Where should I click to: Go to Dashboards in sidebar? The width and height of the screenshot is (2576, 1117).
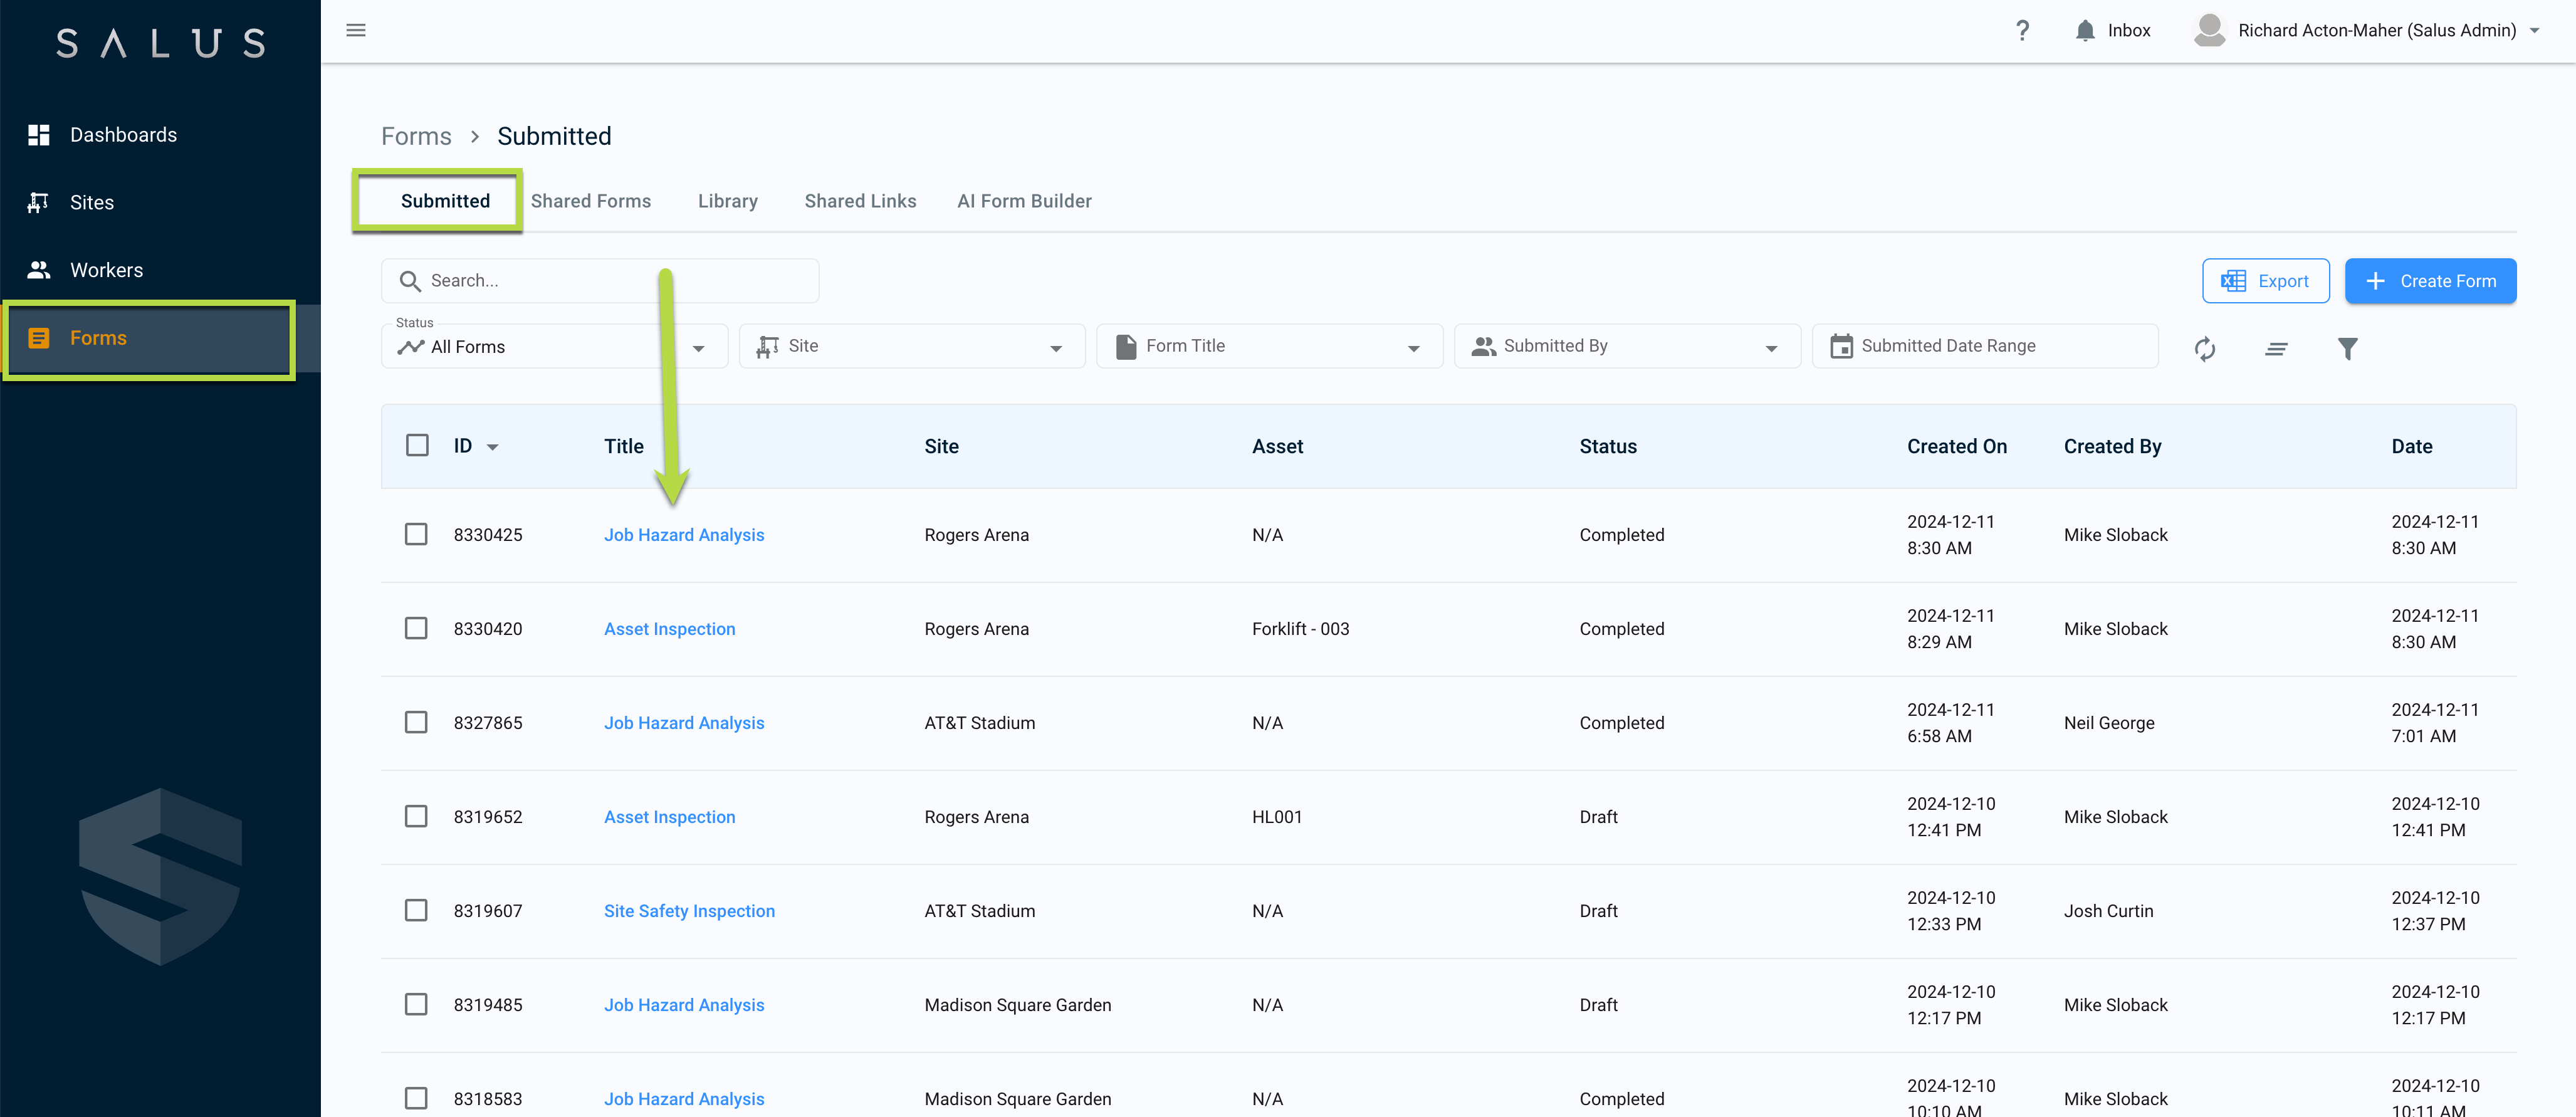123,135
